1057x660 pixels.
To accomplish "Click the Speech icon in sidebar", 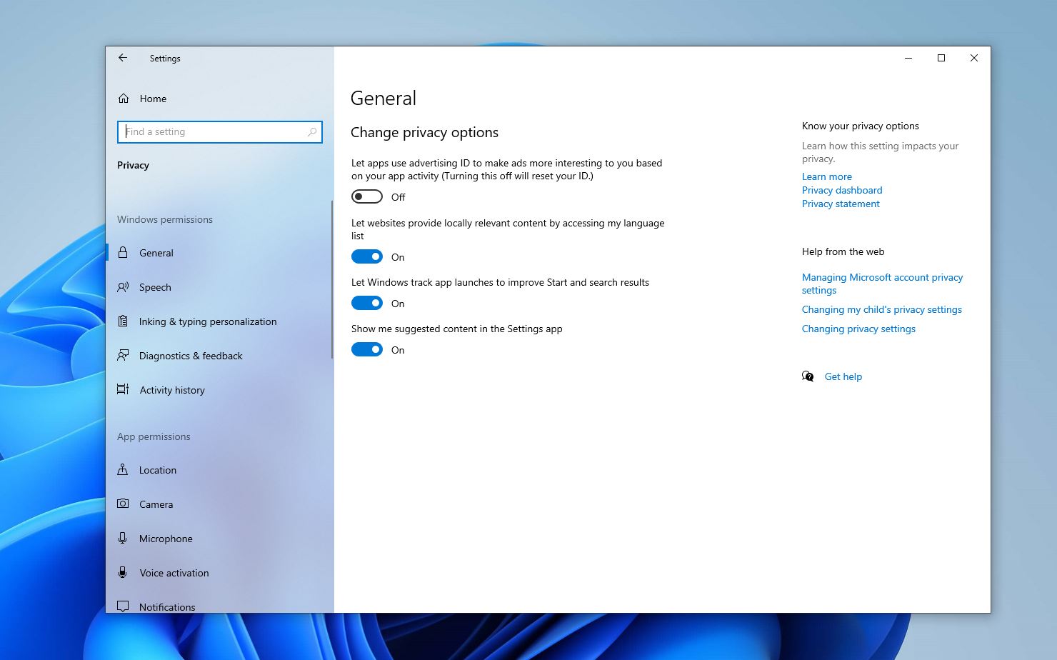I will pyautogui.click(x=123, y=286).
